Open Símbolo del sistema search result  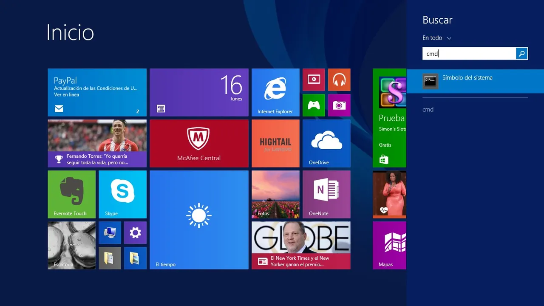(475, 81)
